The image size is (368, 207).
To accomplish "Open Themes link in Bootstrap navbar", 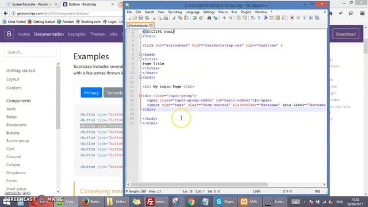I will pos(97,34).
